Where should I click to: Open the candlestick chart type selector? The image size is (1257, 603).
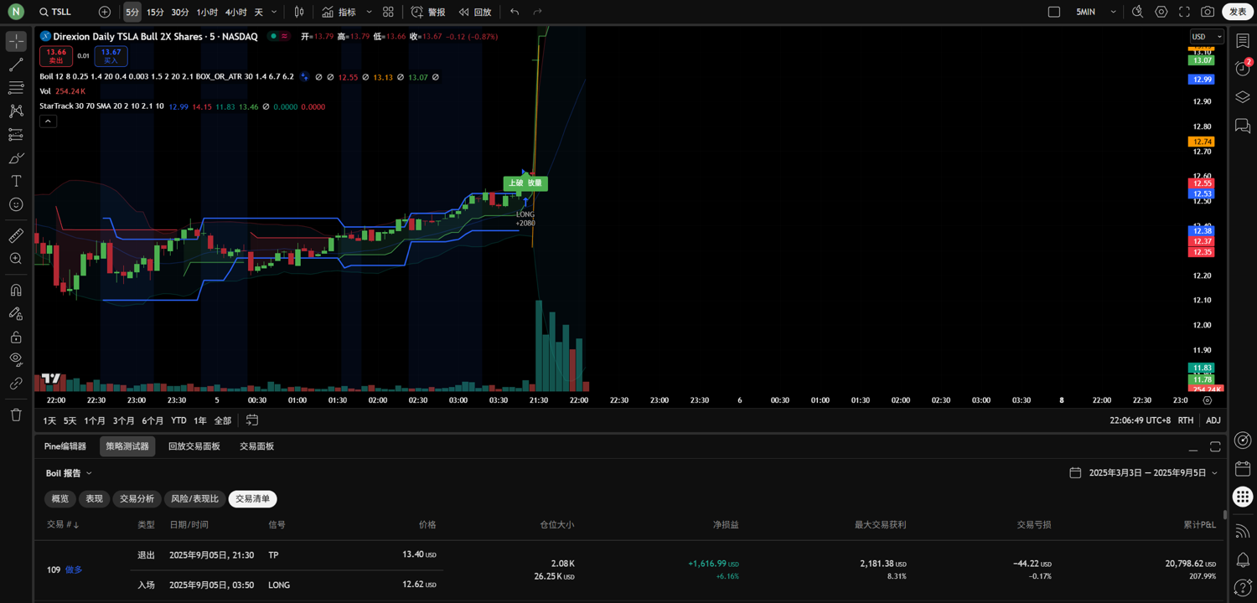point(299,12)
